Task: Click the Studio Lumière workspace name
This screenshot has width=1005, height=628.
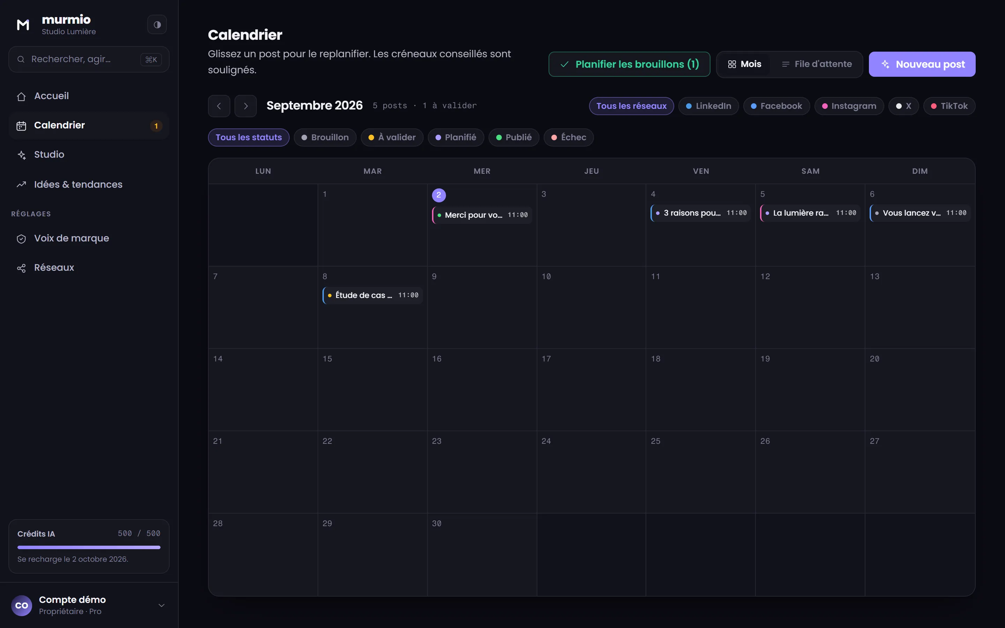Action: [68, 32]
